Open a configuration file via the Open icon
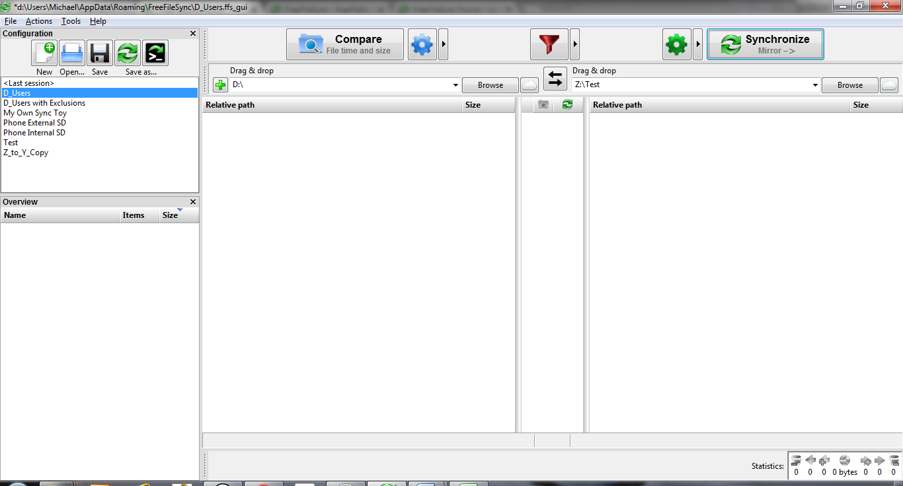 point(72,53)
